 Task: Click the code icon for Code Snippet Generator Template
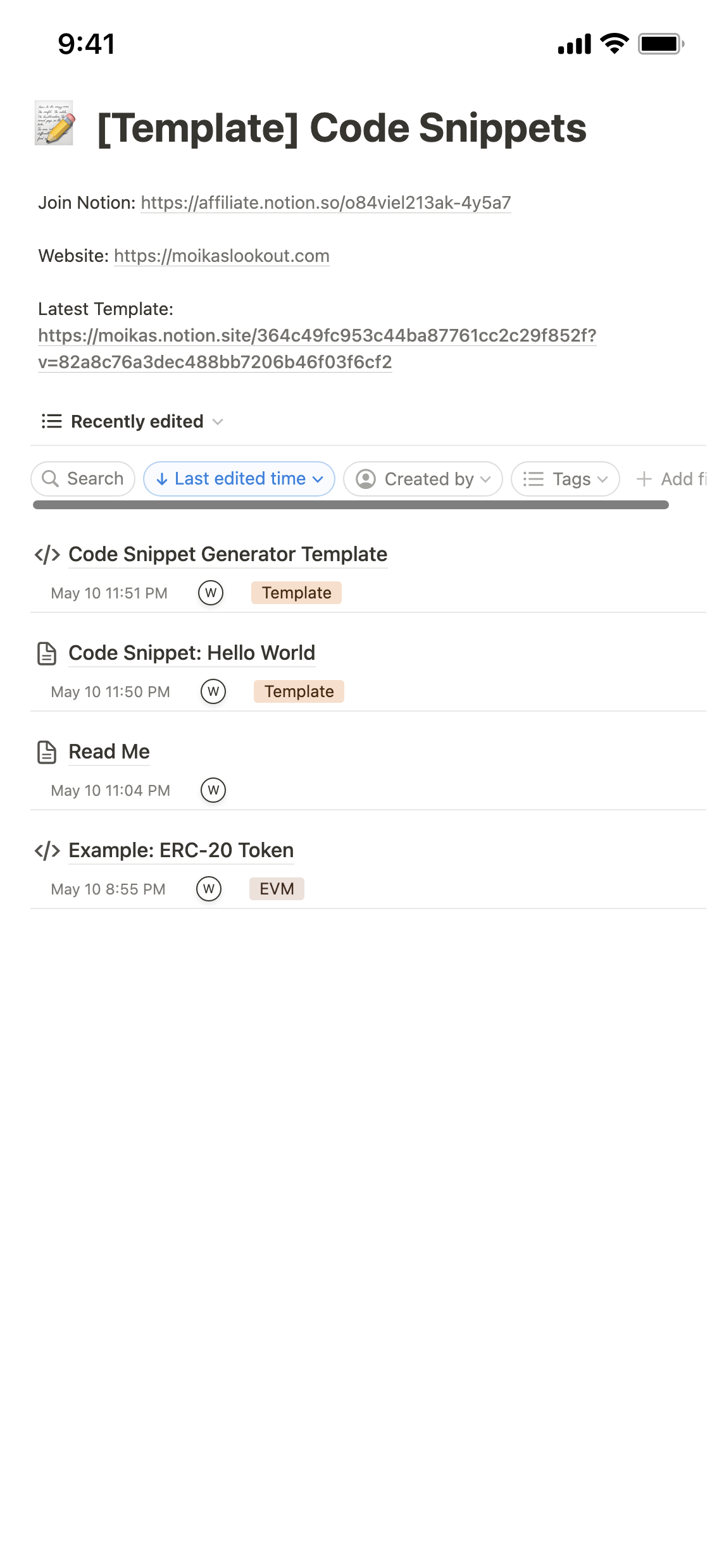pos(47,555)
